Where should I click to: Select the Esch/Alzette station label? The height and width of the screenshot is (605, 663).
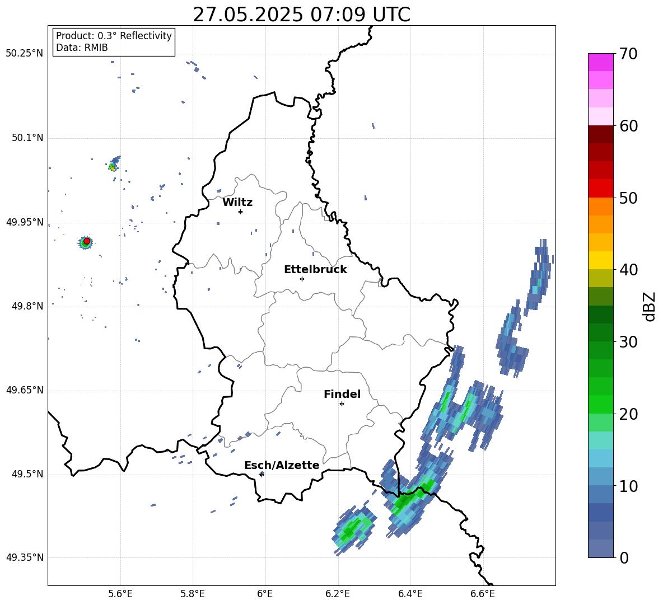pos(282,465)
